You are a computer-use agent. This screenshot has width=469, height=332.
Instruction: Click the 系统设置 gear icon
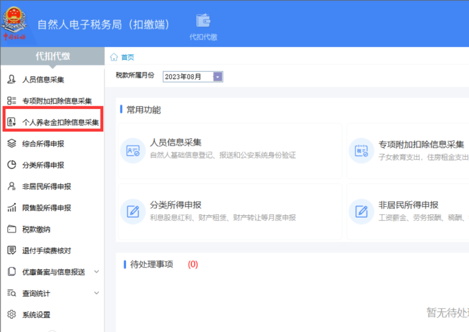pos(11,314)
